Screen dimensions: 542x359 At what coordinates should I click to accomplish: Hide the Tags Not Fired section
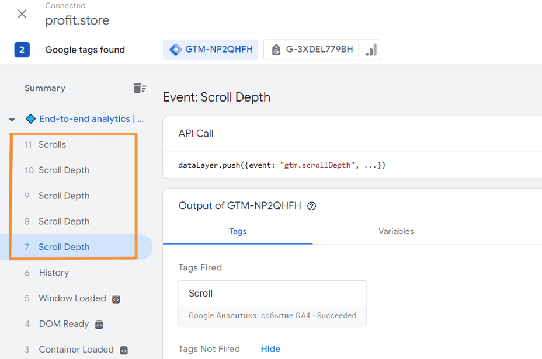pyautogui.click(x=270, y=349)
